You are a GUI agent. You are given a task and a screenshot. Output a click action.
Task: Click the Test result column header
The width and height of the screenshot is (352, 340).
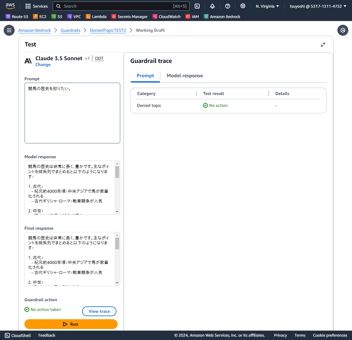(214, 93)
